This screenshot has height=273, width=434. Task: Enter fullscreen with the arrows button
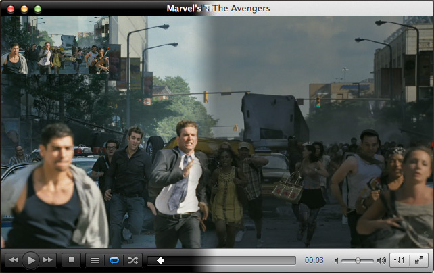pos(419,260)
